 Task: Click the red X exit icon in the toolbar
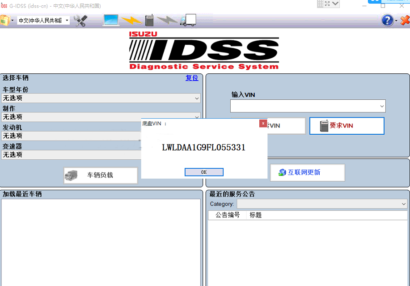pyautogui.click(x=405, y=21)
